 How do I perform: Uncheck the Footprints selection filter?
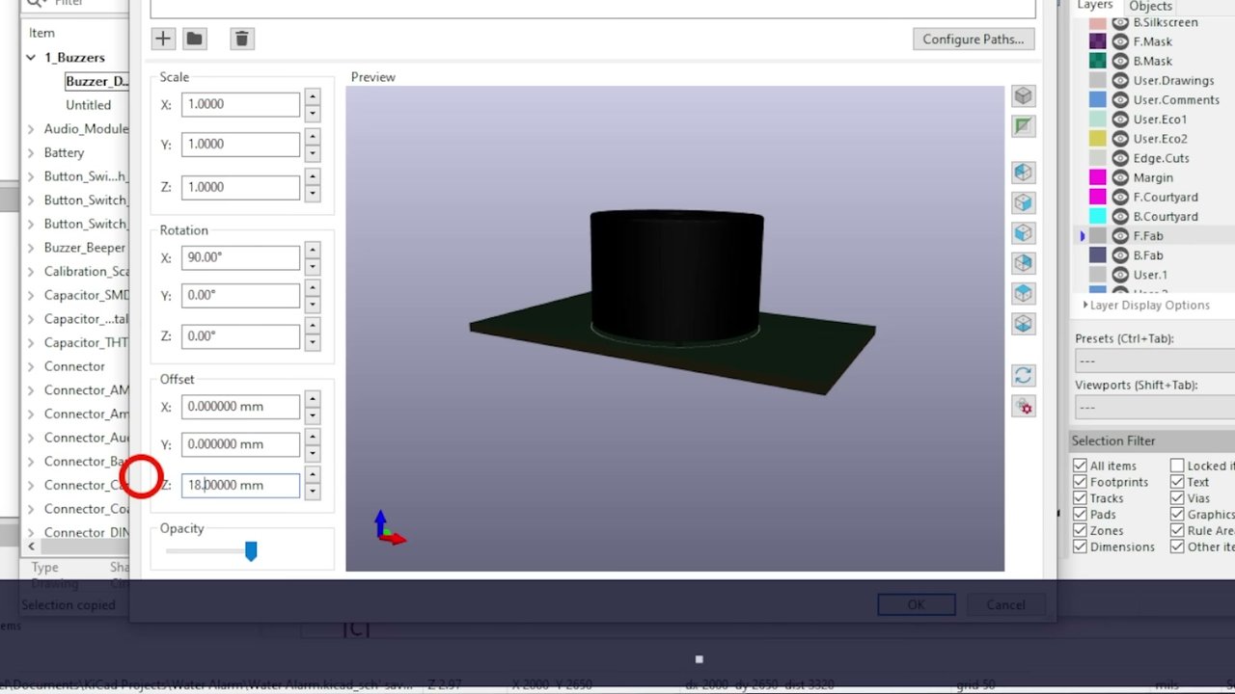tap(1080, 482)
